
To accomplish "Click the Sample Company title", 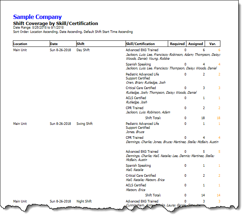I will coord(37,17).
